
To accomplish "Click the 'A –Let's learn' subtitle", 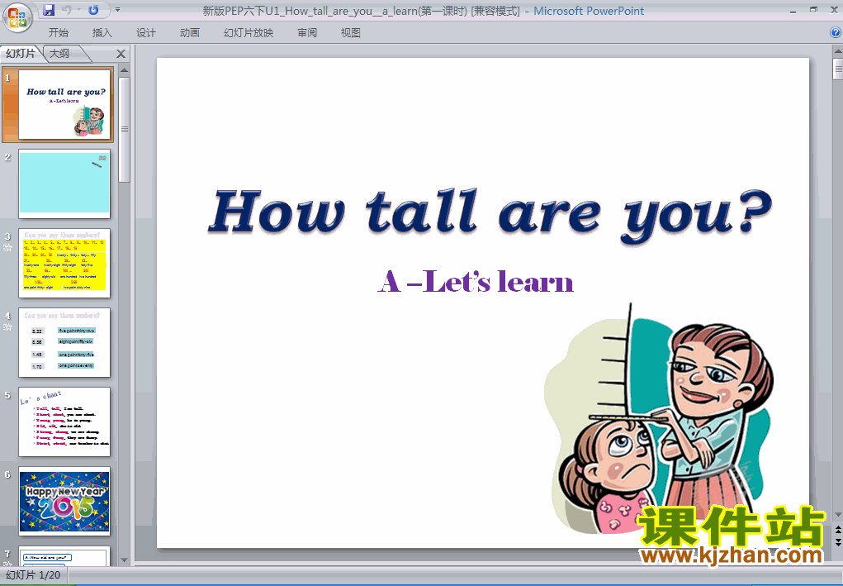I will tap(476, 282).
